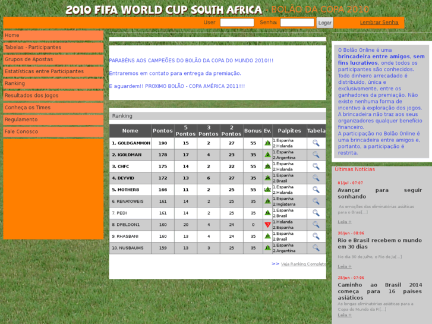
Task: View DFELDON1's table magnifier icon
Action: point(316,225)
